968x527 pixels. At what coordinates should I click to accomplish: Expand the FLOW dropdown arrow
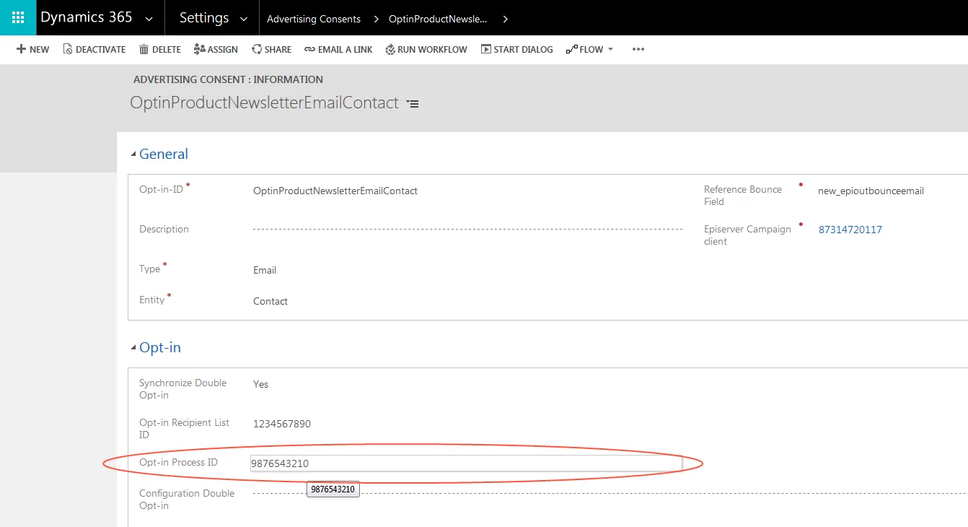pos(611,50)
